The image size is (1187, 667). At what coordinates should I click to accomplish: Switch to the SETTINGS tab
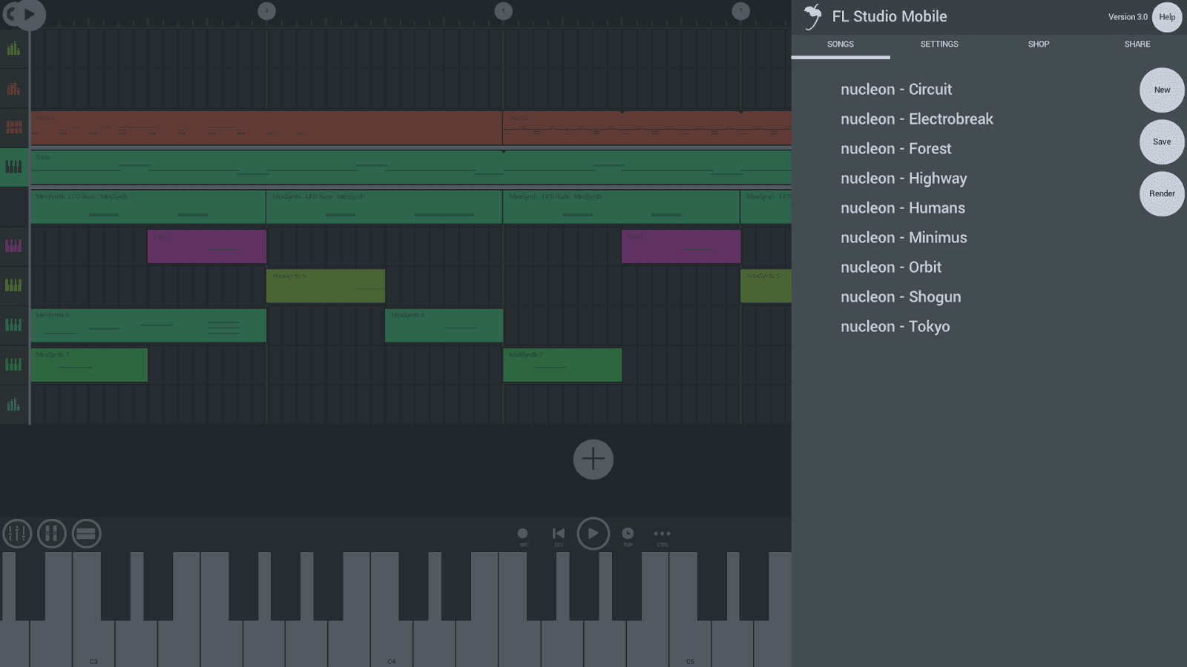point(939,44)
